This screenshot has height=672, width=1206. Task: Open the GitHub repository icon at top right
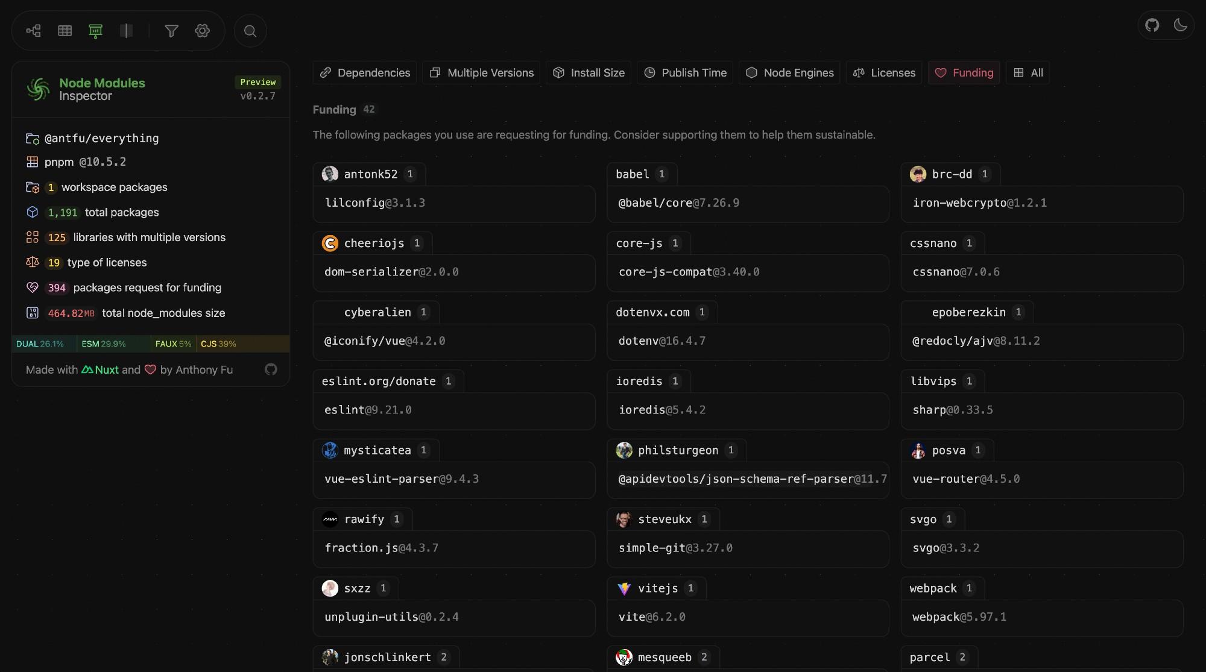click(x=1152, y=25)
